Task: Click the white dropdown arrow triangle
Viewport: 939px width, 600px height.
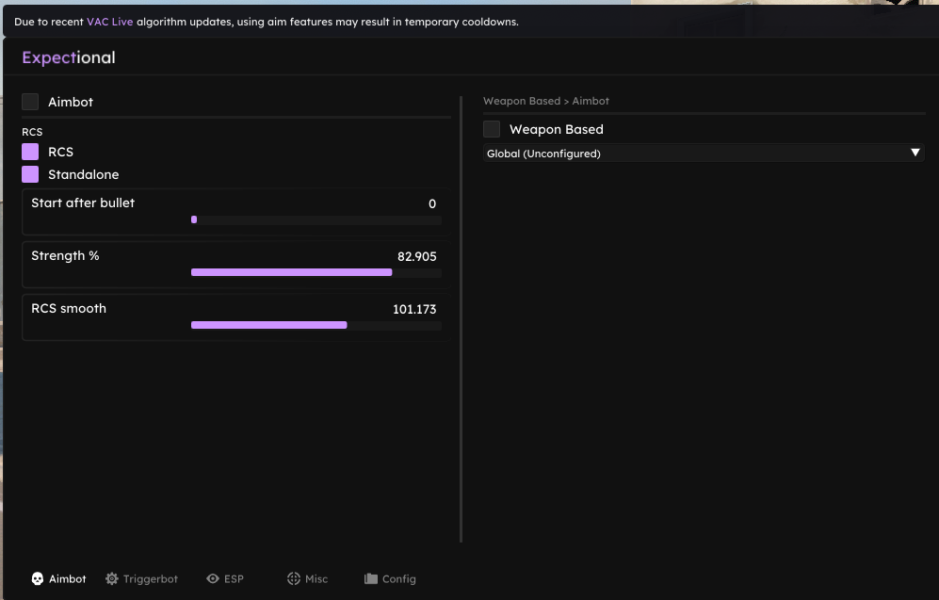Action: (915, 153)
